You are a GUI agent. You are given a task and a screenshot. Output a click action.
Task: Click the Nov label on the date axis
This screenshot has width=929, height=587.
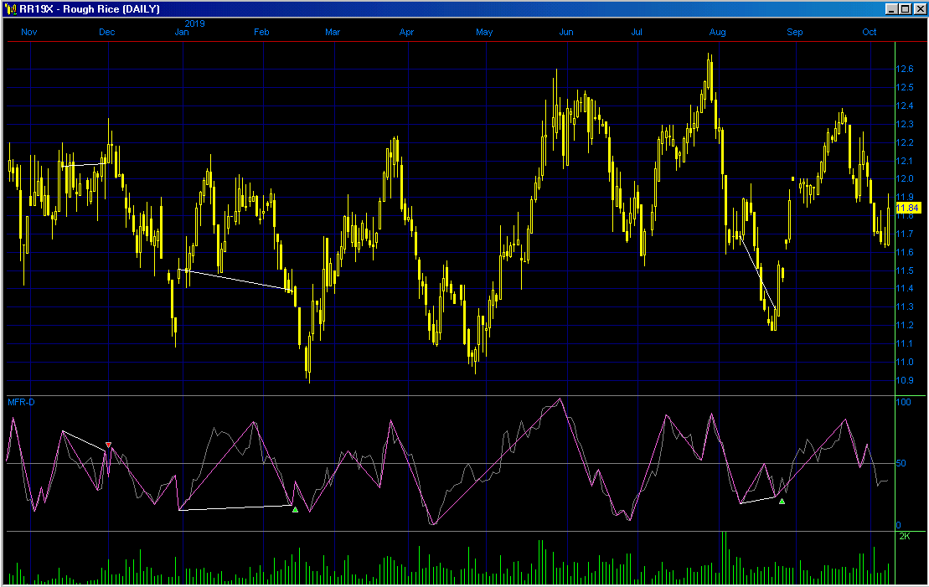(x=29, y=32)
